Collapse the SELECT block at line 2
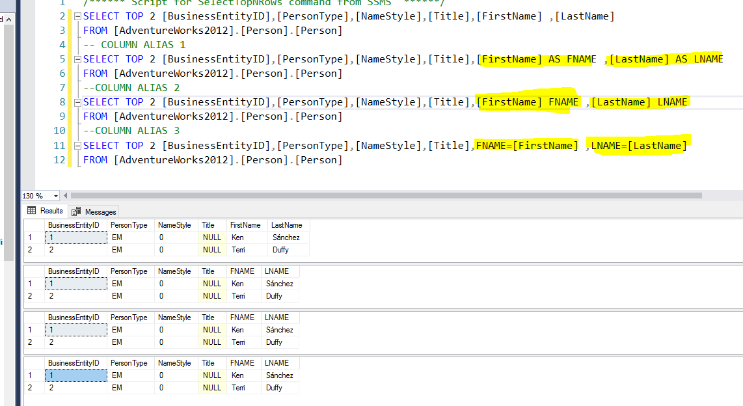 coord(77,16)
